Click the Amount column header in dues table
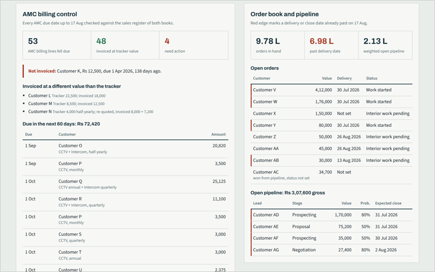 (x=219, y=134)
